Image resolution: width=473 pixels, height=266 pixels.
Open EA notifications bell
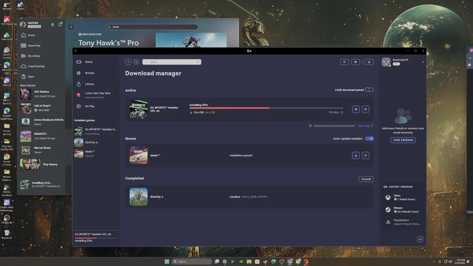pyautogui.click(x=369, y=62)
